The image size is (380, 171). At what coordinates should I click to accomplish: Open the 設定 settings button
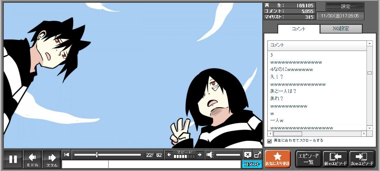(345, 7)
